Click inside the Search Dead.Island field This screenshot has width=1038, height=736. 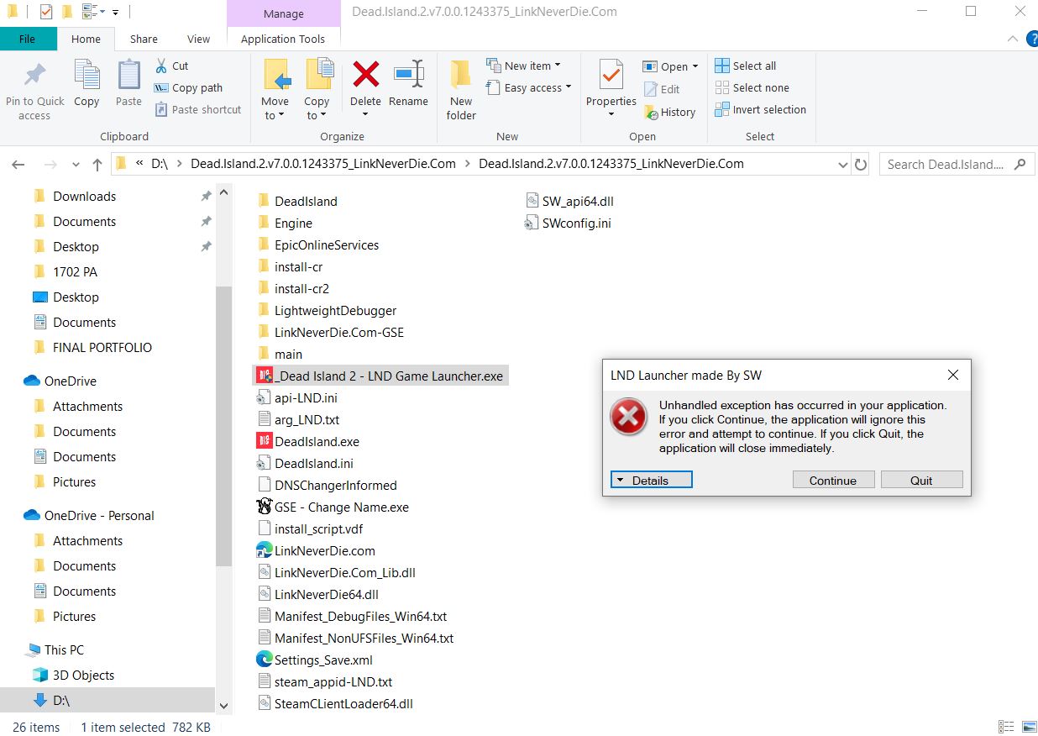coord(949,165)
